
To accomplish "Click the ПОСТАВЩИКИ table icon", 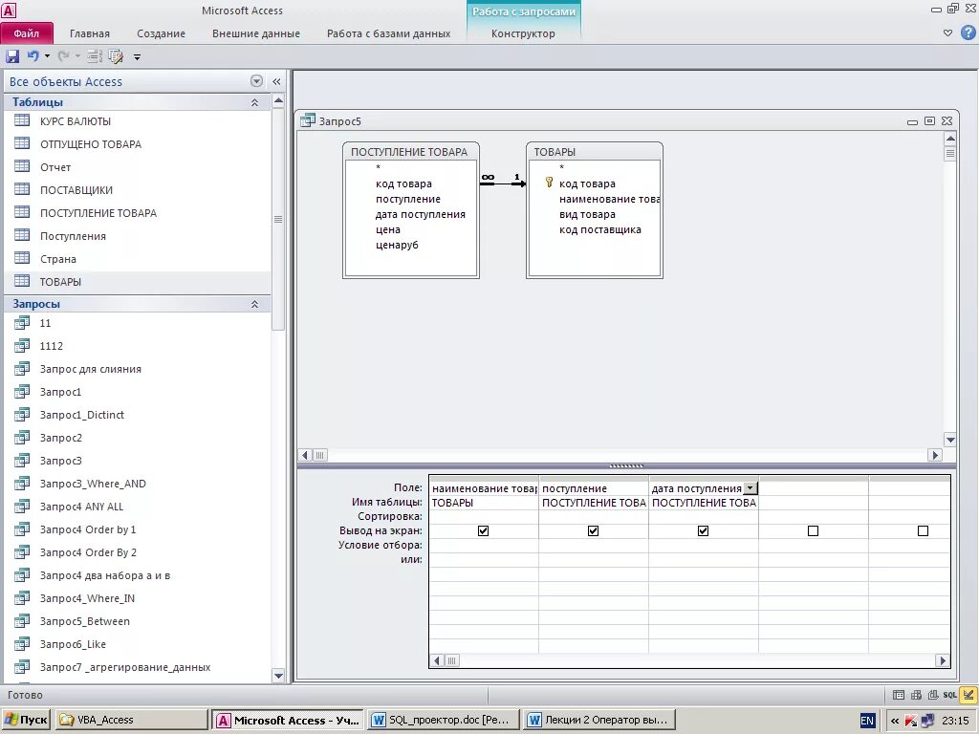I will pos(22,189).
